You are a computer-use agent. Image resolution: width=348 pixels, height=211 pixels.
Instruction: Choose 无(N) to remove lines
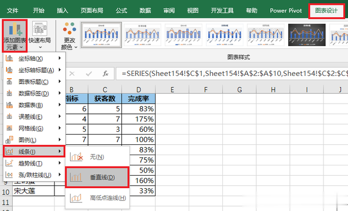pos(97,157)
